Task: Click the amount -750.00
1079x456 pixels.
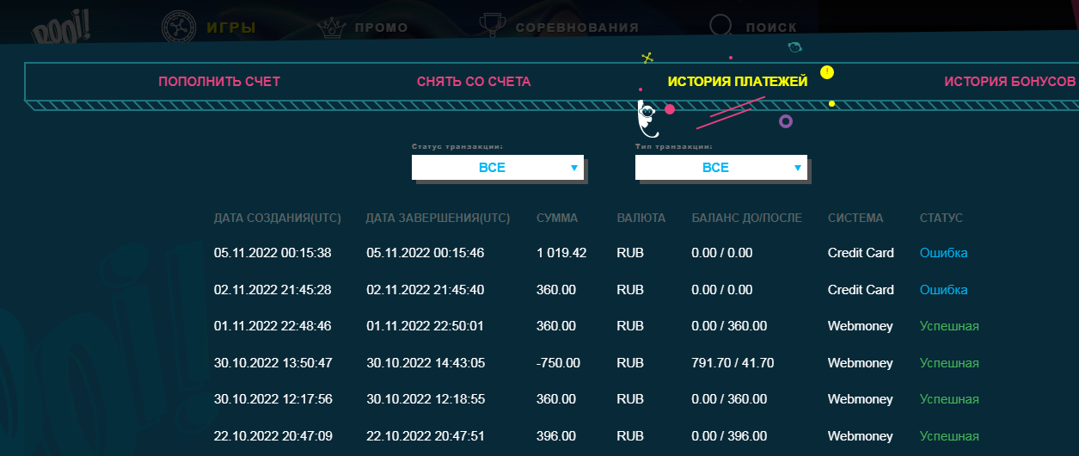Action: (558, 363)
